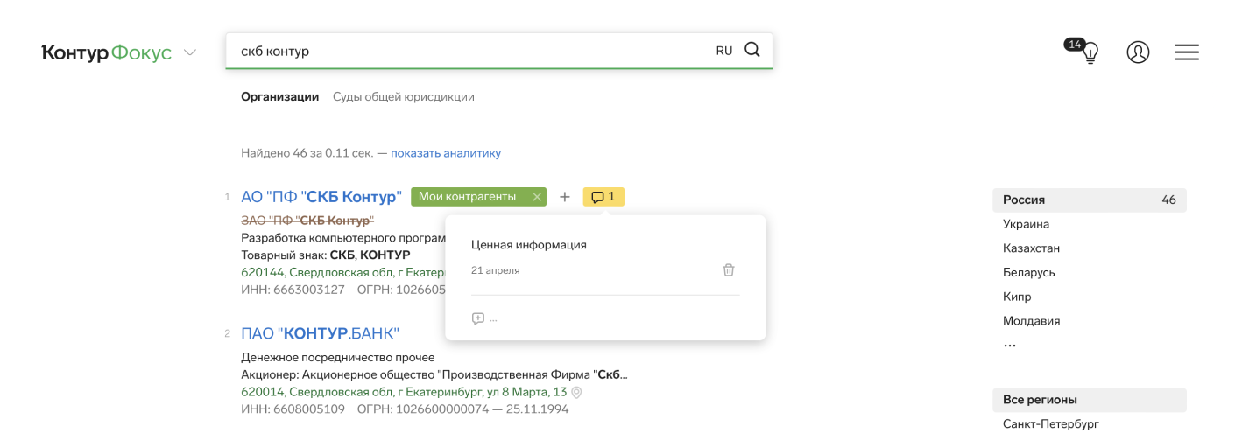The width and height of the screenshot is (1242, 448).
Task: Click 'Найдено 46 за 0.11 сек.' text
Action: 307,153
